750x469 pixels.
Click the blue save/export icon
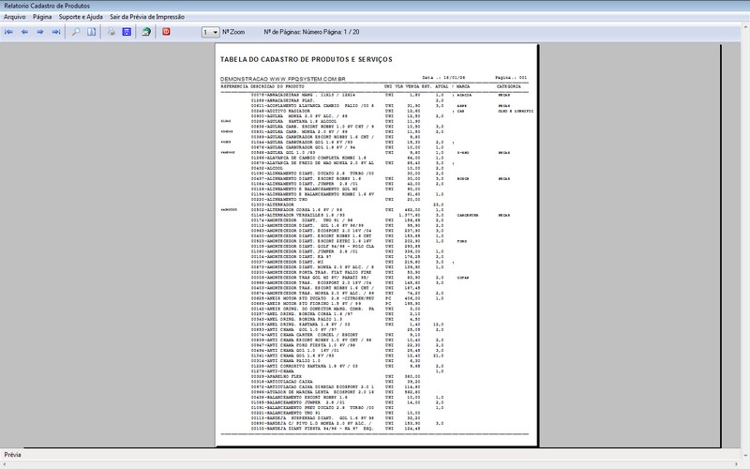(x=127, y=31)
